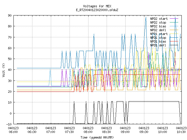Click the 'NPD1 defl' legend label
This screenshot has height=140, width=187.
click(158, 45)
